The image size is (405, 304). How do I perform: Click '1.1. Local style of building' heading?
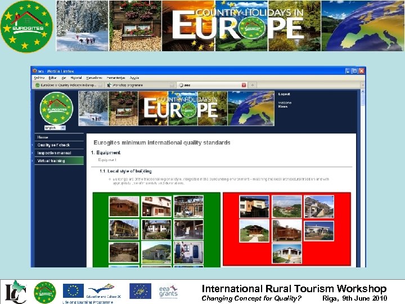pos(126,171)
